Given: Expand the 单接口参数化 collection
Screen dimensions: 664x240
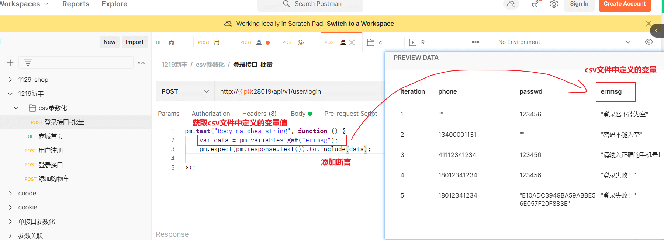Looking at the screenshot, I should click(10, 222).
